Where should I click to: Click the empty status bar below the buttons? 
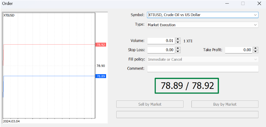point(187,115)
